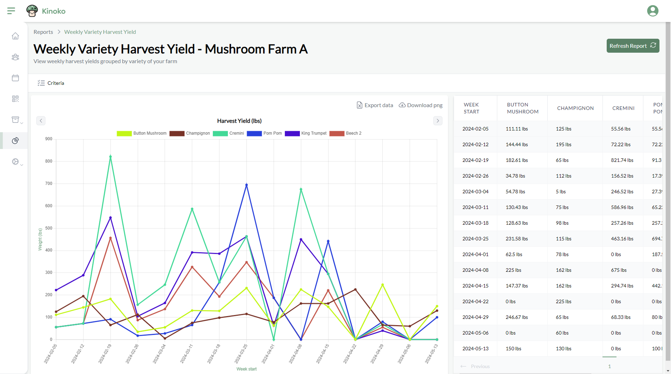671x374 pixels.
Task: Go to Home in sidebar
Action: (x=15, y=36)
